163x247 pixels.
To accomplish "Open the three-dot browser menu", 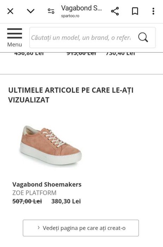I will [x=153, y=11].
